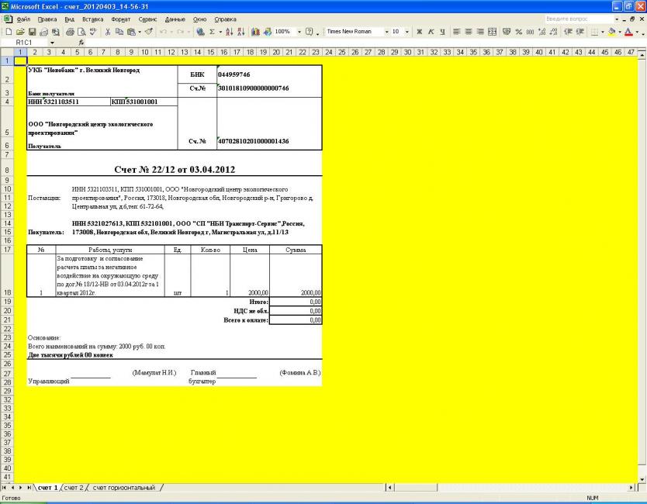647x504 pixels.
Task: Open the font size 10 dropdown
Action: pos(407,31)
